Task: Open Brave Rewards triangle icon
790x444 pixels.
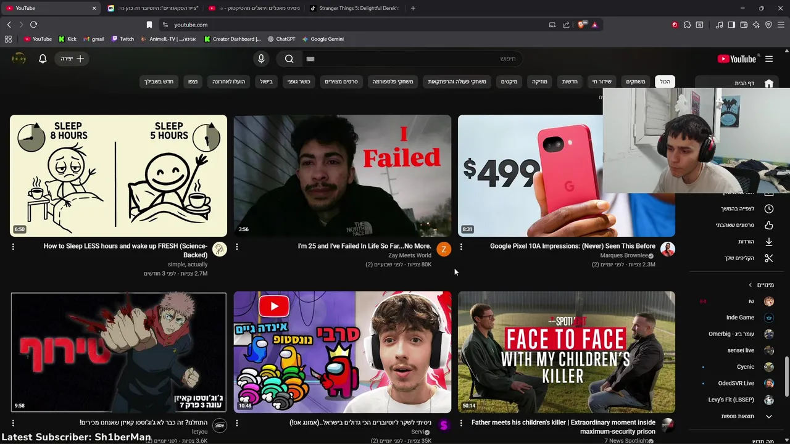Action: (x=595, y=25)
